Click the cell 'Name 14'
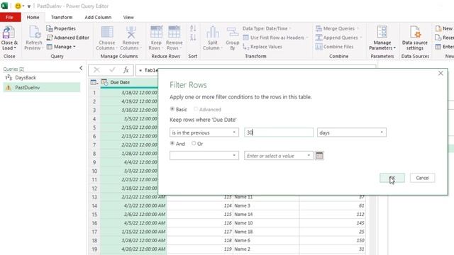This screenshot has height=255, width=454. click(266, 214)
